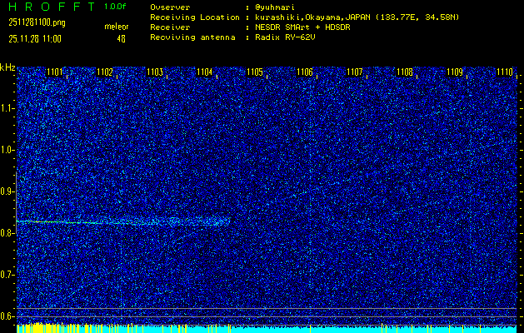Select the 0.7 kHz frequency tick
This screenshot has height=333, width=524.
pos(7,274)
